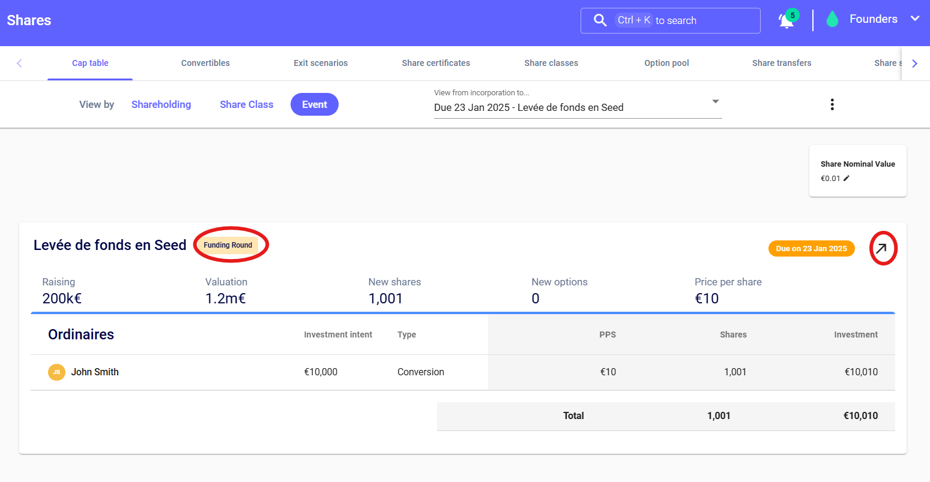
Task: Edit share nominal value pencil icon
Action: tap(847, 178)
